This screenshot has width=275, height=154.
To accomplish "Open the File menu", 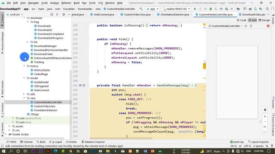I will (x=9, y=3).
